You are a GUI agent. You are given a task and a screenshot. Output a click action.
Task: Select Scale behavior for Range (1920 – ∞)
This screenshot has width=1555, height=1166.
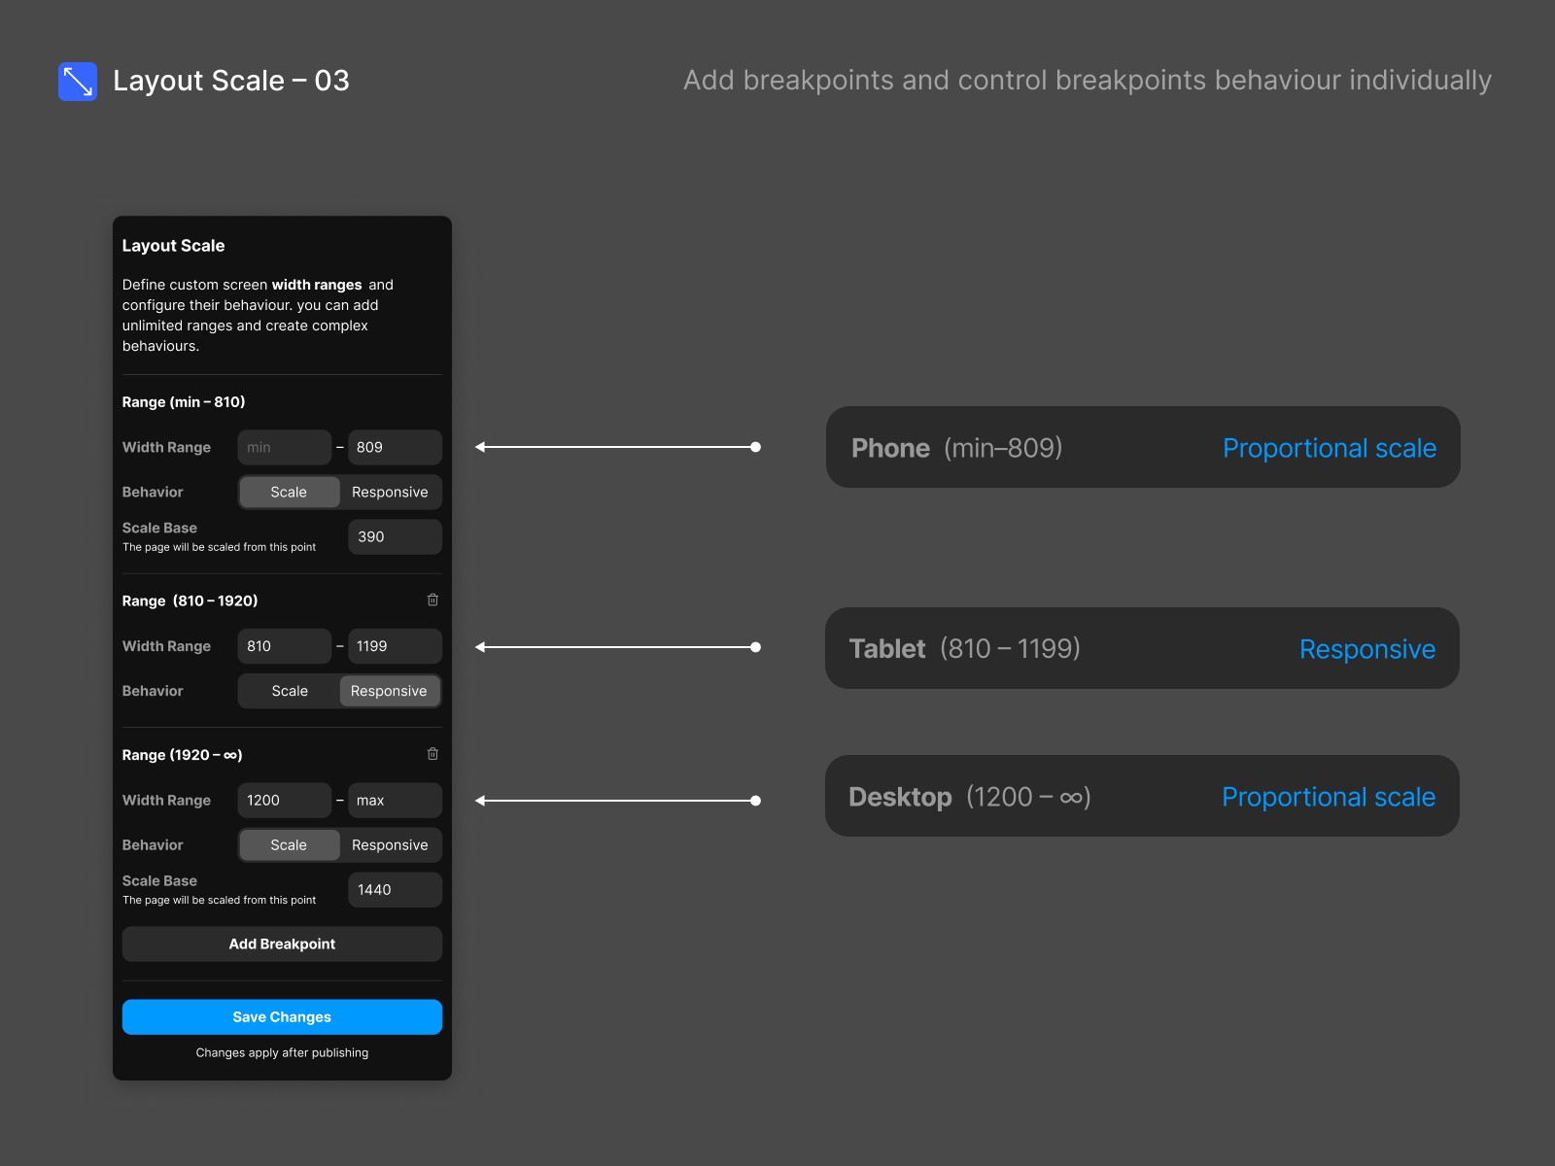[289, 844]
